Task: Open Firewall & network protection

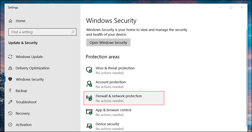Action: pyautogui.click(x=118, y=96)
